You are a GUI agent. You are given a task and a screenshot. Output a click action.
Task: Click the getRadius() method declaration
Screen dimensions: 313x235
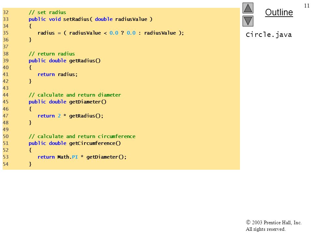coord(65,61)
